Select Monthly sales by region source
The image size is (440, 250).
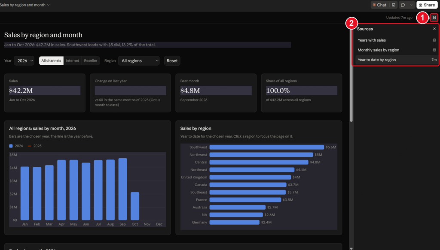(x=396, y=50)
